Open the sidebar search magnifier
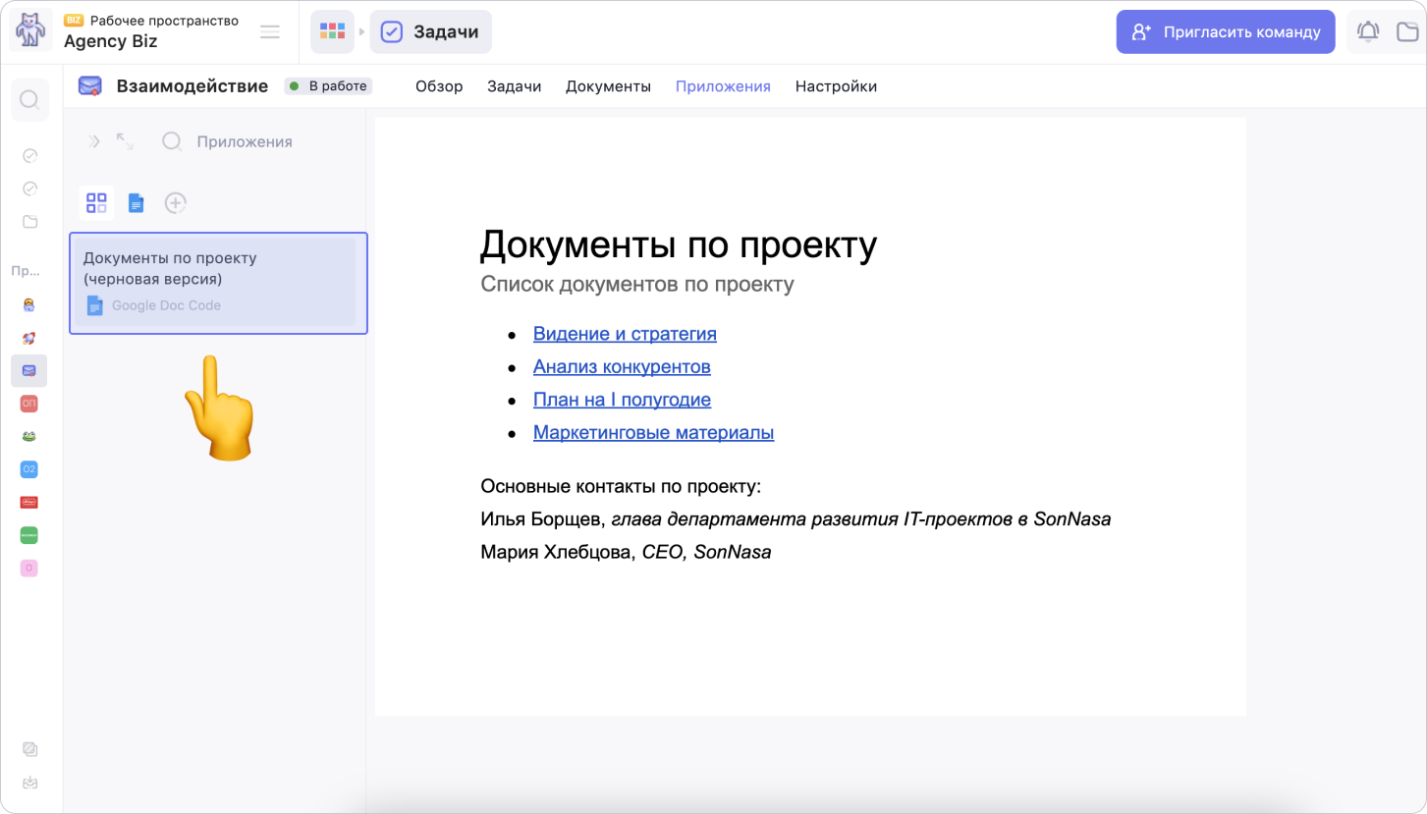 click(x=29, y=100)
